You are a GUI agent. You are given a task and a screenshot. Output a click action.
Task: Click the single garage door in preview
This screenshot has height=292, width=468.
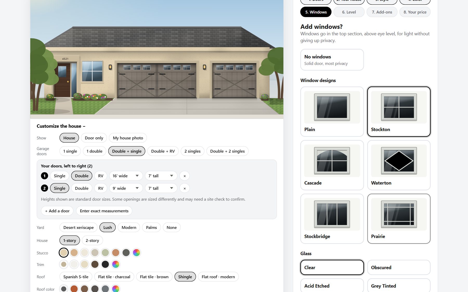pyautogui.click(x=235, y=81)
